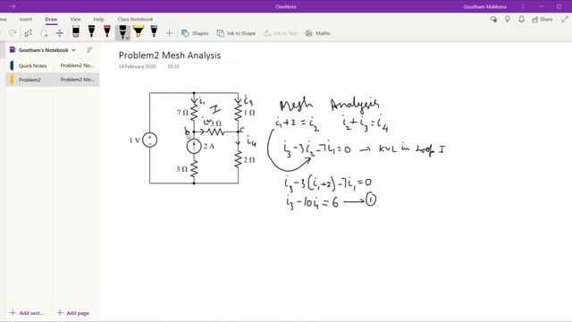The image size is (572, 322).
Task: Add a new page
Action: pos(73,313)
